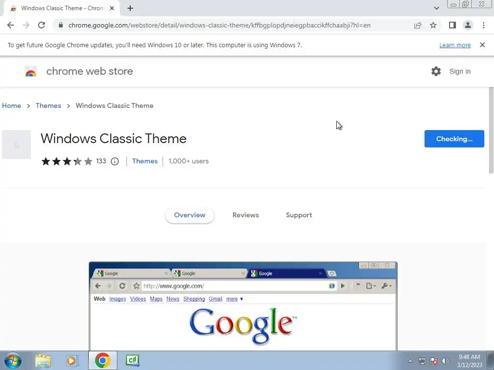This screenshot has width=494, height=370.
Task: Click the star rating display
Action: [x=67, y=161]
